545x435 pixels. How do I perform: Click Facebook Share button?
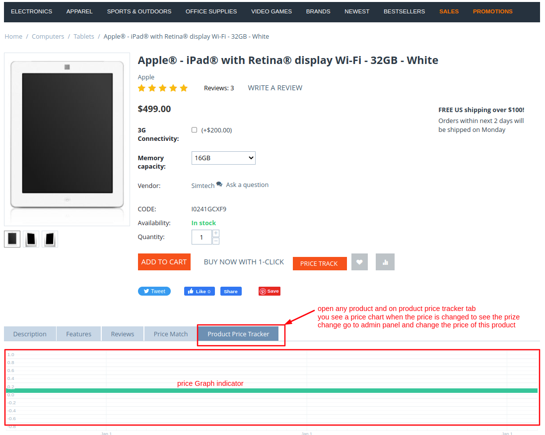tap(231, 291)
